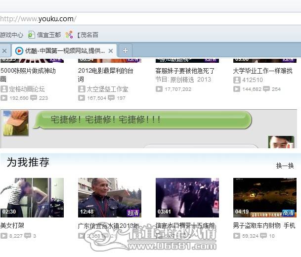Open title 男子盗取车内财物 手机
This screenshot has height=257, width=301.
(264, 225)
